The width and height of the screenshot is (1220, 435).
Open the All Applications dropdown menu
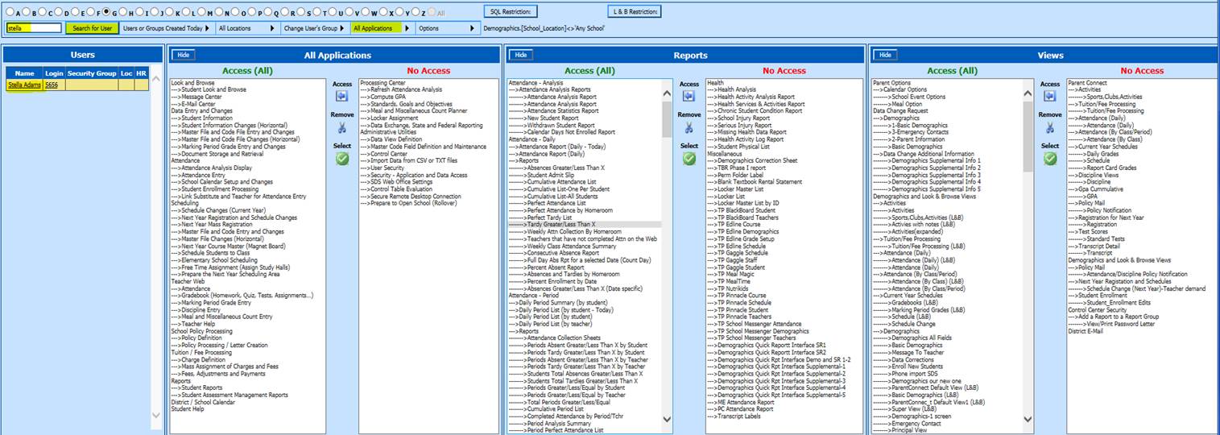click(383, 28)
